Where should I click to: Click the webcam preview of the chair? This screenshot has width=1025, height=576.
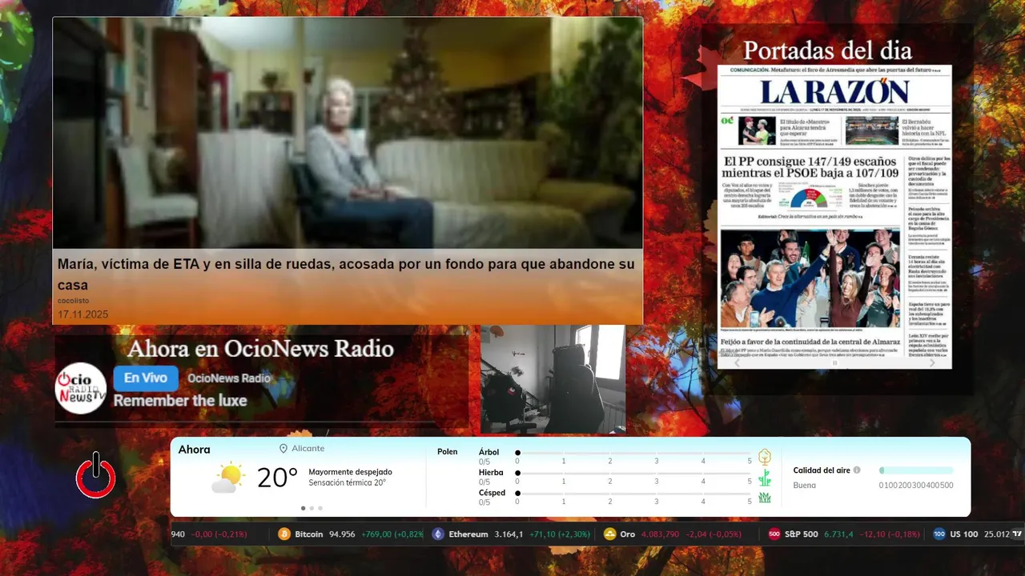(553, 378)
